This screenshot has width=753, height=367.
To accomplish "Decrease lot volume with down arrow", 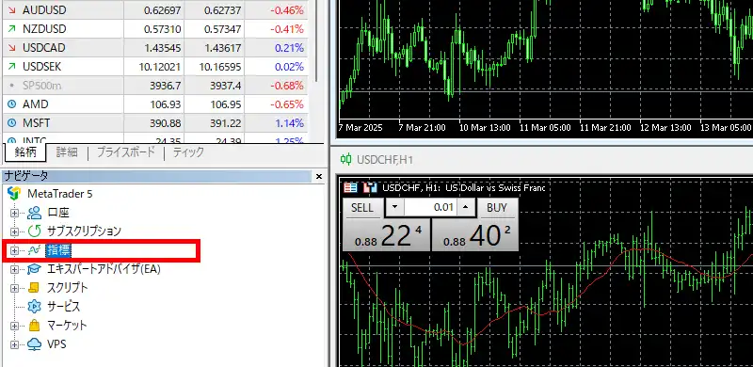I will pyautogui.click(x=394, y=208).
